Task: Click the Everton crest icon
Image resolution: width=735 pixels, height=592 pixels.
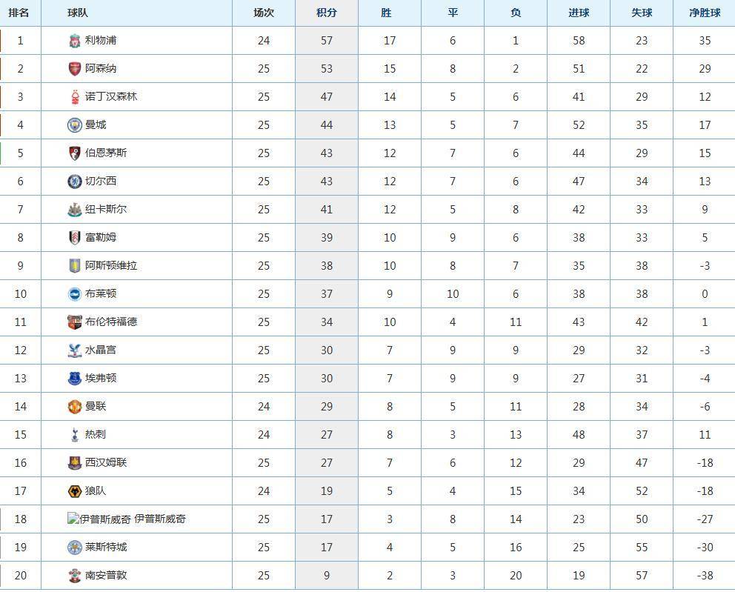Action: (75, 379)
